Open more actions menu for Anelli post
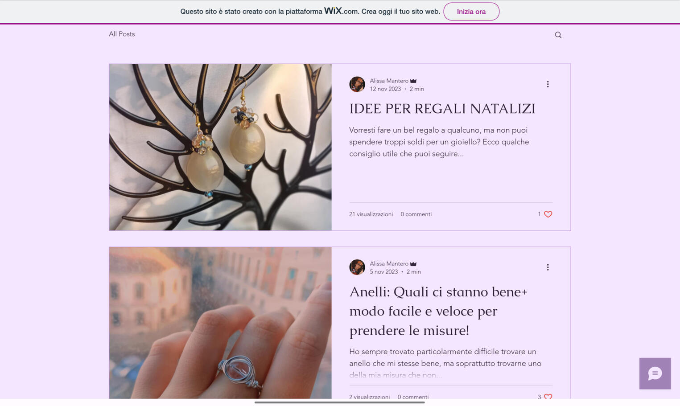Screen dimensions: 680x406 tap(548, 267)
